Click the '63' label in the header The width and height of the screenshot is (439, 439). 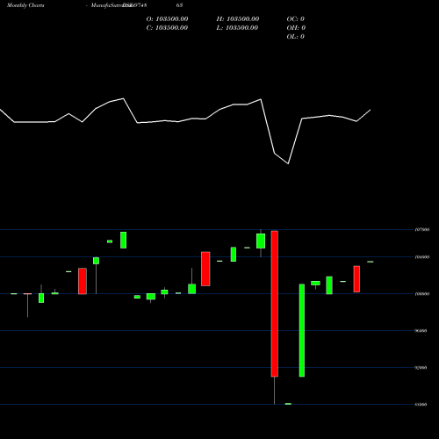click(x=179, y=5)
